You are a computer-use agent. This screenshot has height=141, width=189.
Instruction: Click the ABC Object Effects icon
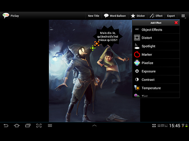[x=137, y=29]
